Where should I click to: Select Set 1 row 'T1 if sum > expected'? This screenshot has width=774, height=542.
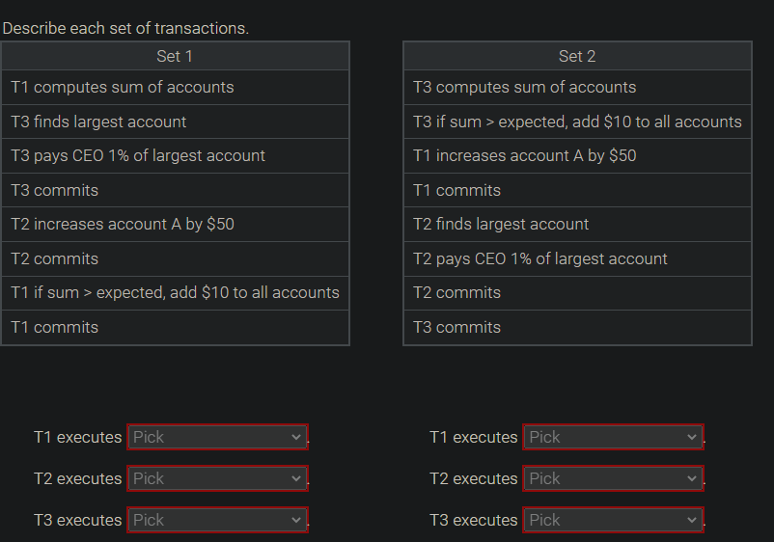coord(175,292)
